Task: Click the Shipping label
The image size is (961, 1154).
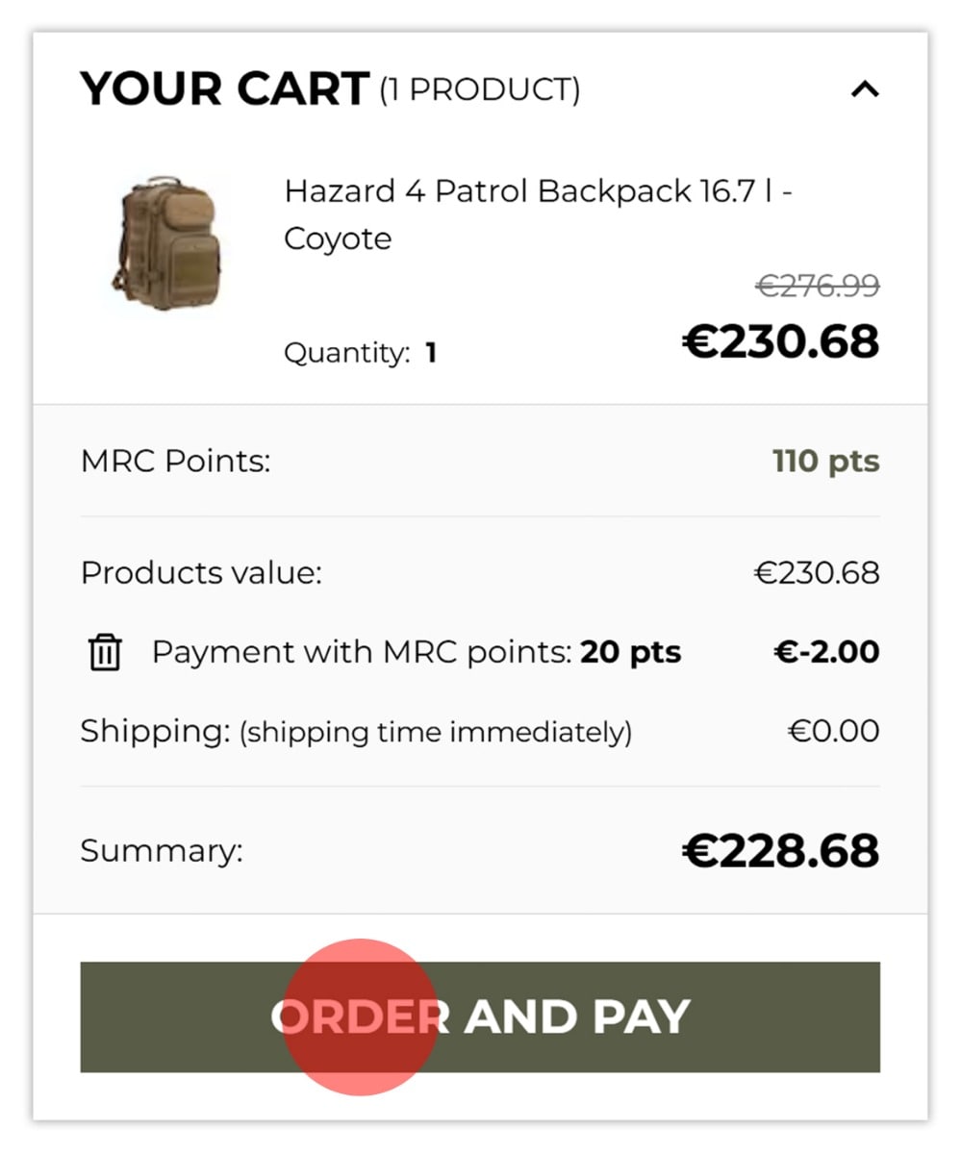Action: pos(155,732)
